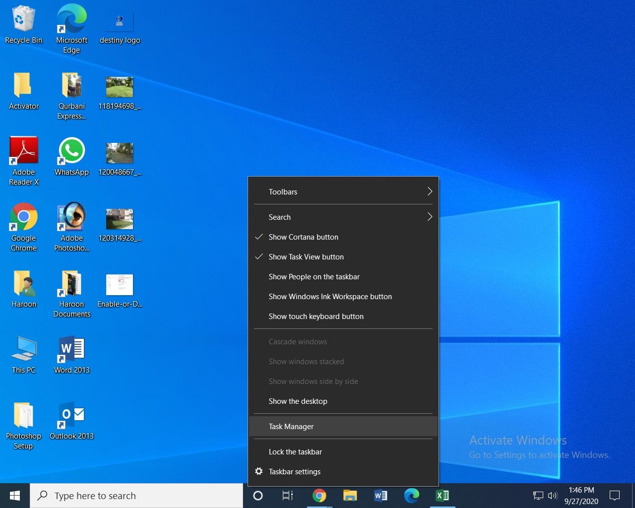The image size is (635, 508).
Task: Open Task View from the taskbar
Action: (288, 496)
